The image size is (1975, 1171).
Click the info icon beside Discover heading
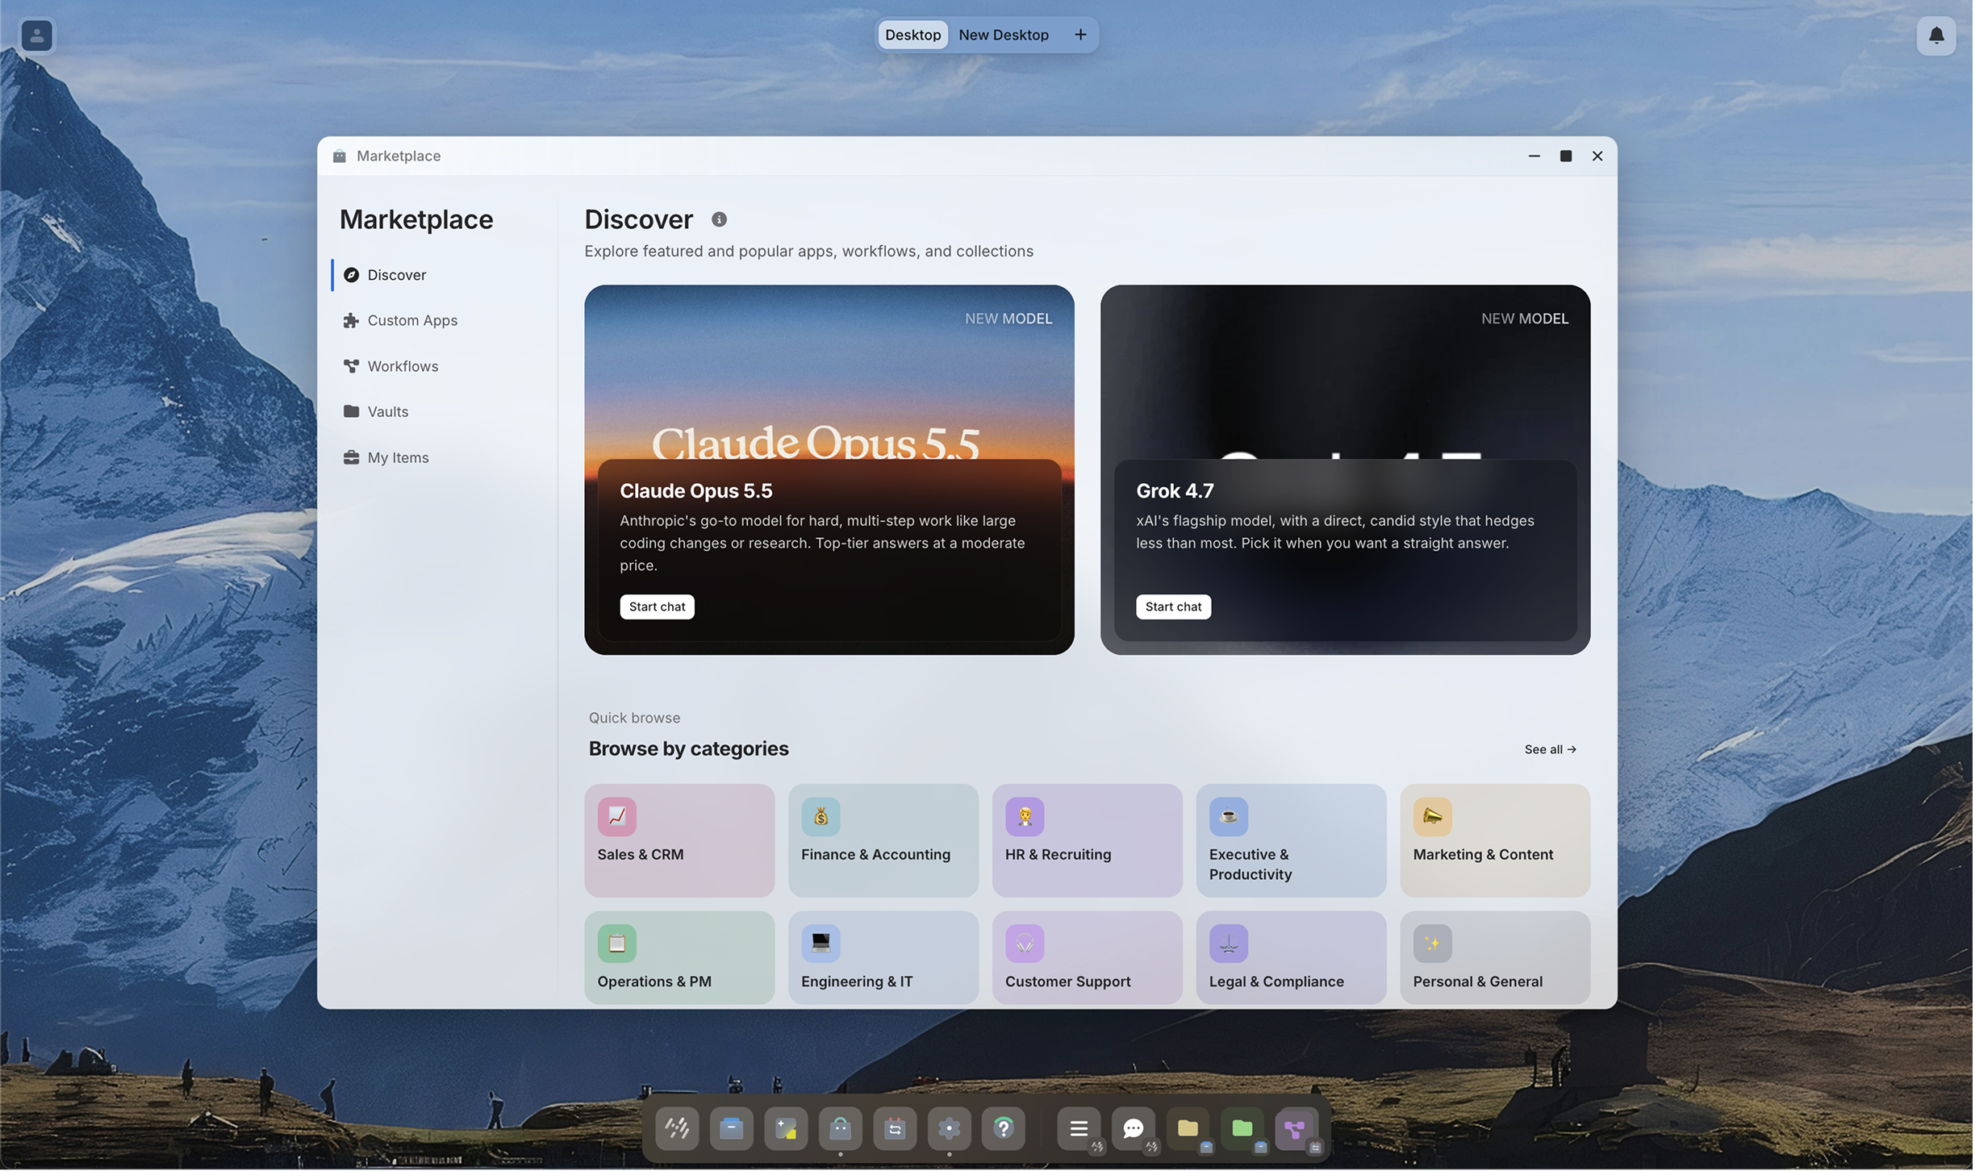(x=720, y=219)
